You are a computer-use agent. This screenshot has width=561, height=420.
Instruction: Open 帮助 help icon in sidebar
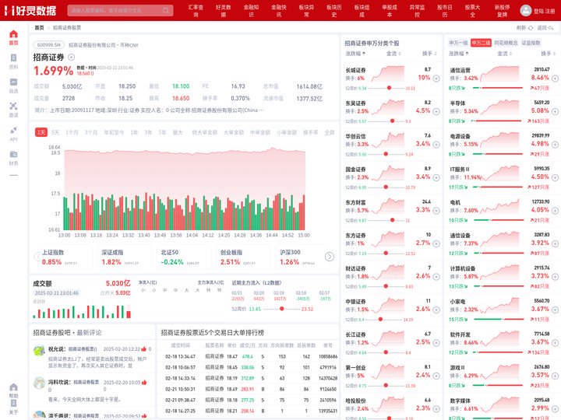13,387
